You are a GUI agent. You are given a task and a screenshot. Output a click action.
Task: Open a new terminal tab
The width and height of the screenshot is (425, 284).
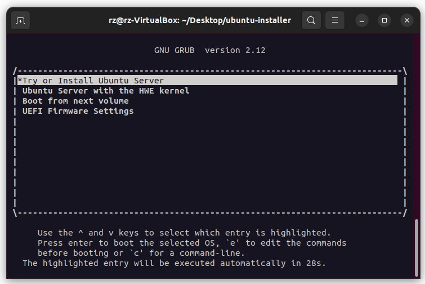click(x=20, y=20)
